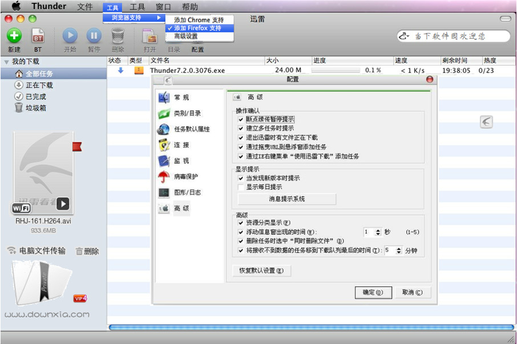Click the search field bird icon
The image size is (517, 344).
[x=404, y=36]
